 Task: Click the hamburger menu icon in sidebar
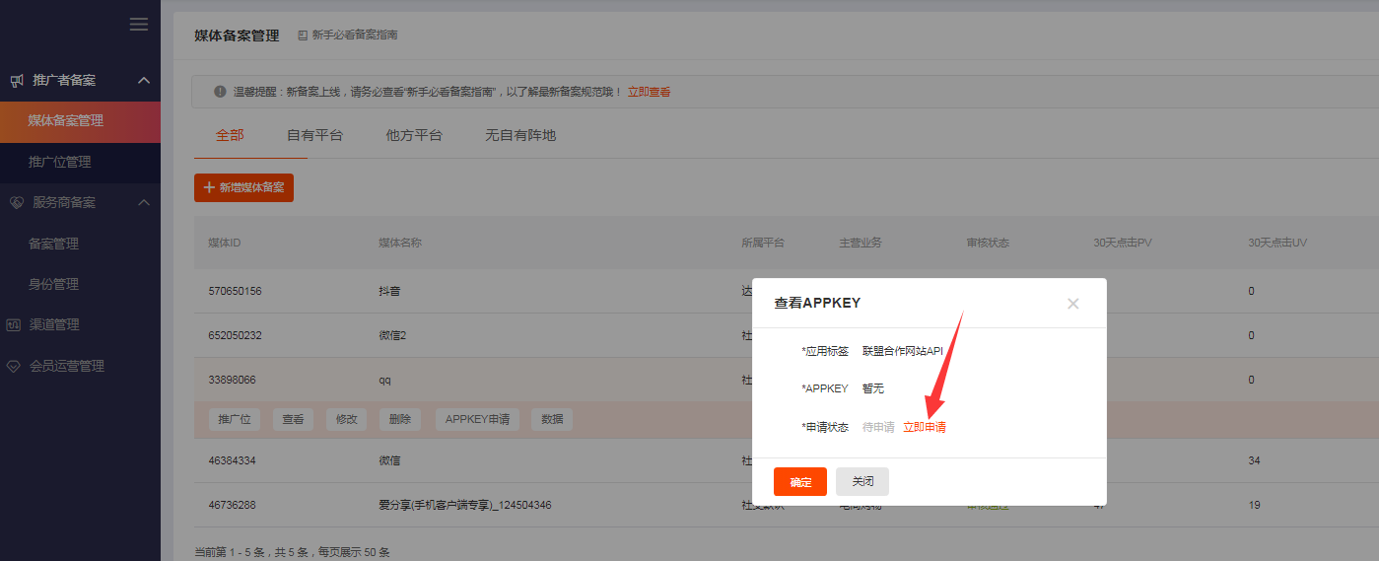tap(139, 25)
